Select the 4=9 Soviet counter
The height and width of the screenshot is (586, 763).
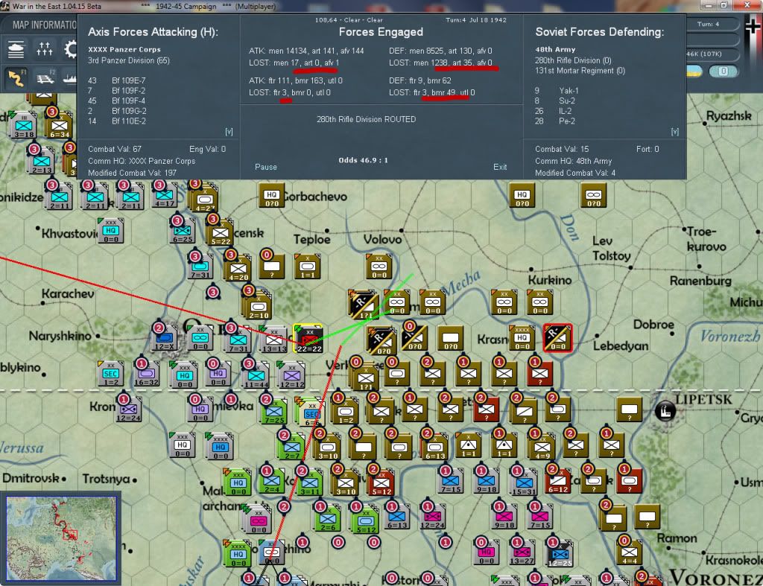click(542, 447)
